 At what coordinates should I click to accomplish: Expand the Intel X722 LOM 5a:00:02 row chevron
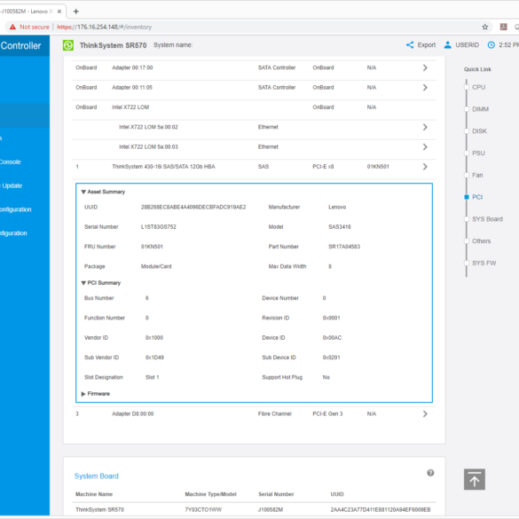point(425,127)
